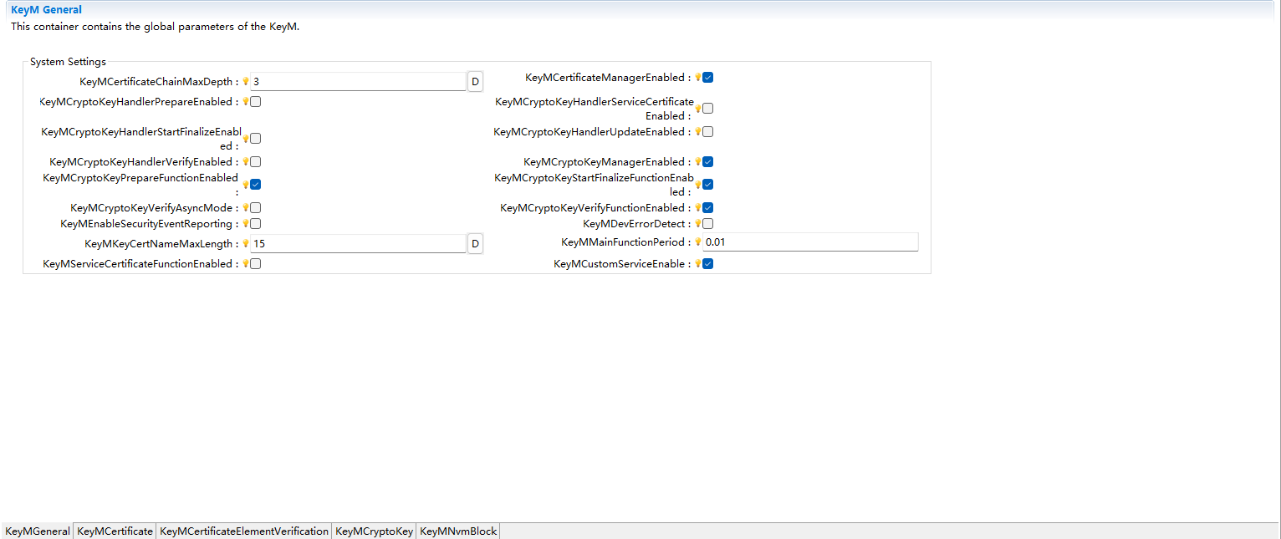Image resolution: width=1281 pixels, height=539 pixels.
Task: Click lightbulb icon beside KeyMMainFunctionPeriod
Action: pyautogui.click(x=698, y=242)
